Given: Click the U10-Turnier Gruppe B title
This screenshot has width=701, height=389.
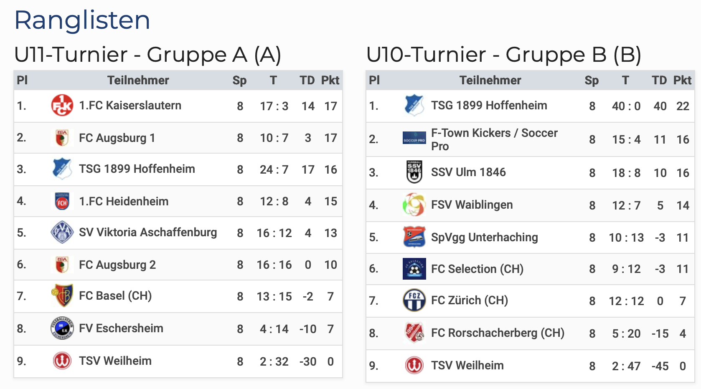Looking at the screenshot, I should (x=503, y=55).
